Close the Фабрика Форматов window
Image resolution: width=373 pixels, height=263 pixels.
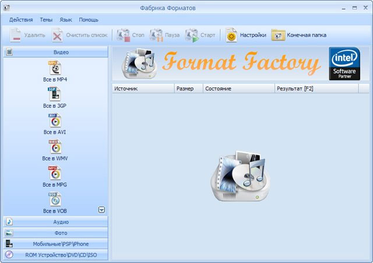point(365,8)
